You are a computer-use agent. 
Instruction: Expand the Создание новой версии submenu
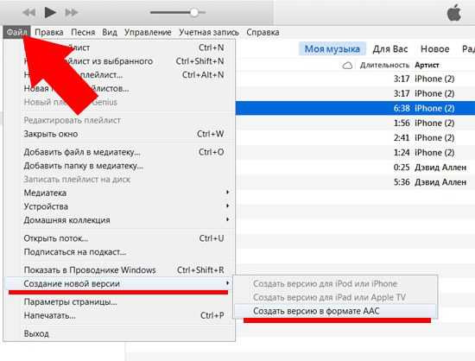coord(120,284)
